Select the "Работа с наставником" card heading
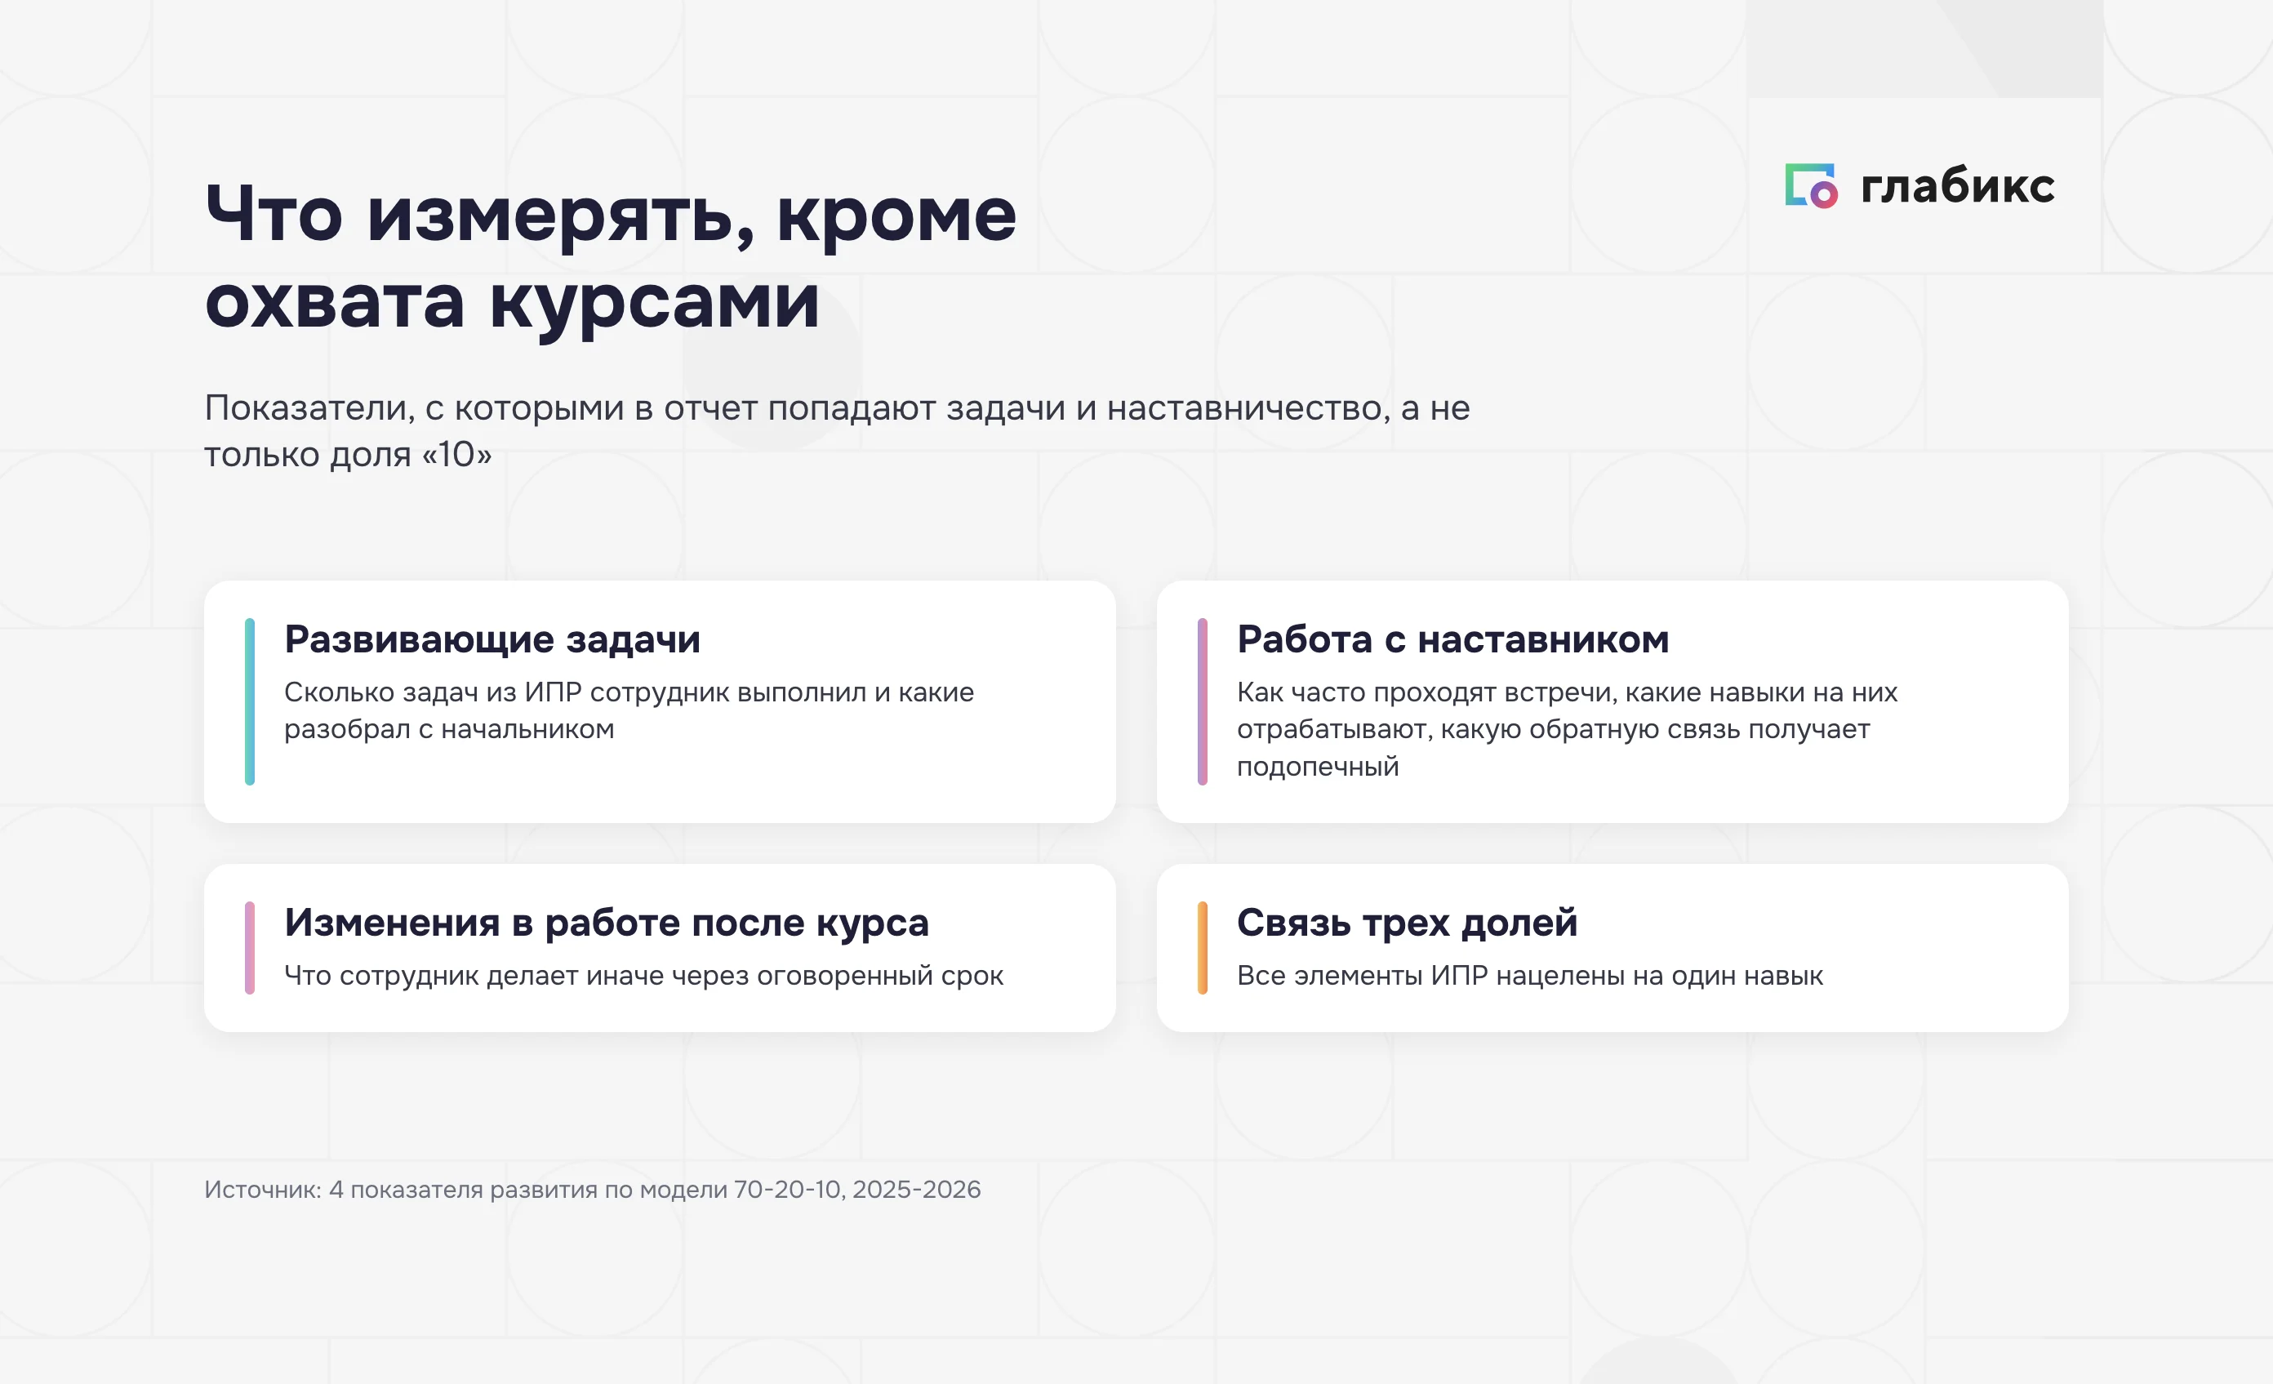The width and height of the screenshot is (2273, 1384). [x=1453, y=639]
